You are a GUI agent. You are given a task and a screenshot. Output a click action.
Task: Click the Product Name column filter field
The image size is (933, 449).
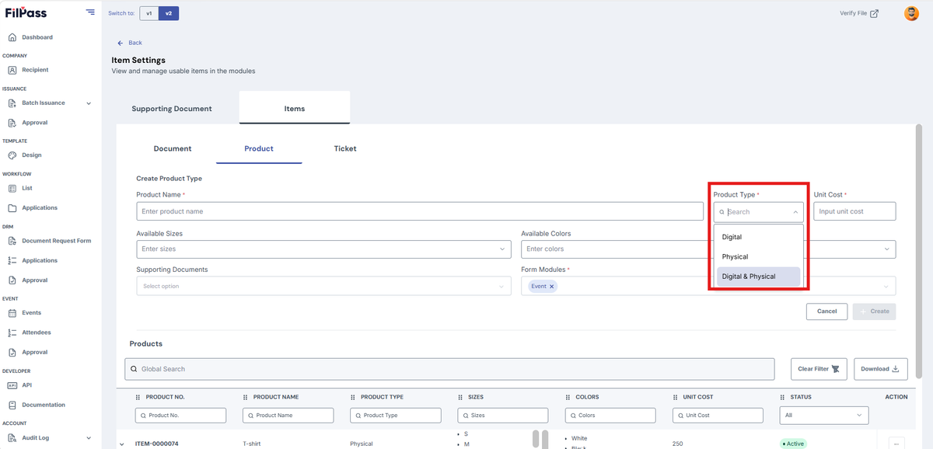tap(288, 416)
